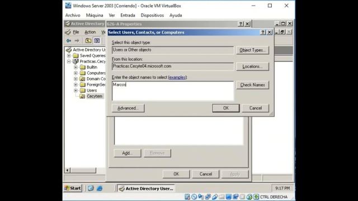Open the Dispositivos menu
The height and width of the screenshot is (201, 358).
tap(152, 15)
